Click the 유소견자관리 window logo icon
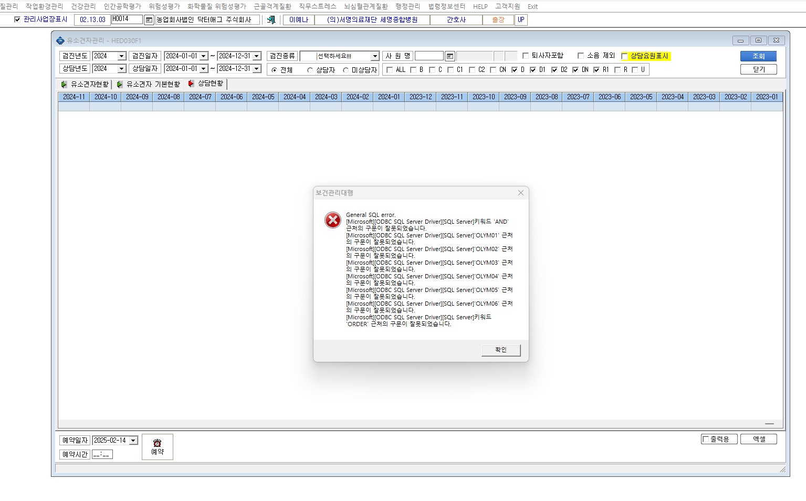 click(x=60, y=40)
